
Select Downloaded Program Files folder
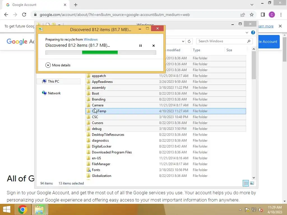165,152
